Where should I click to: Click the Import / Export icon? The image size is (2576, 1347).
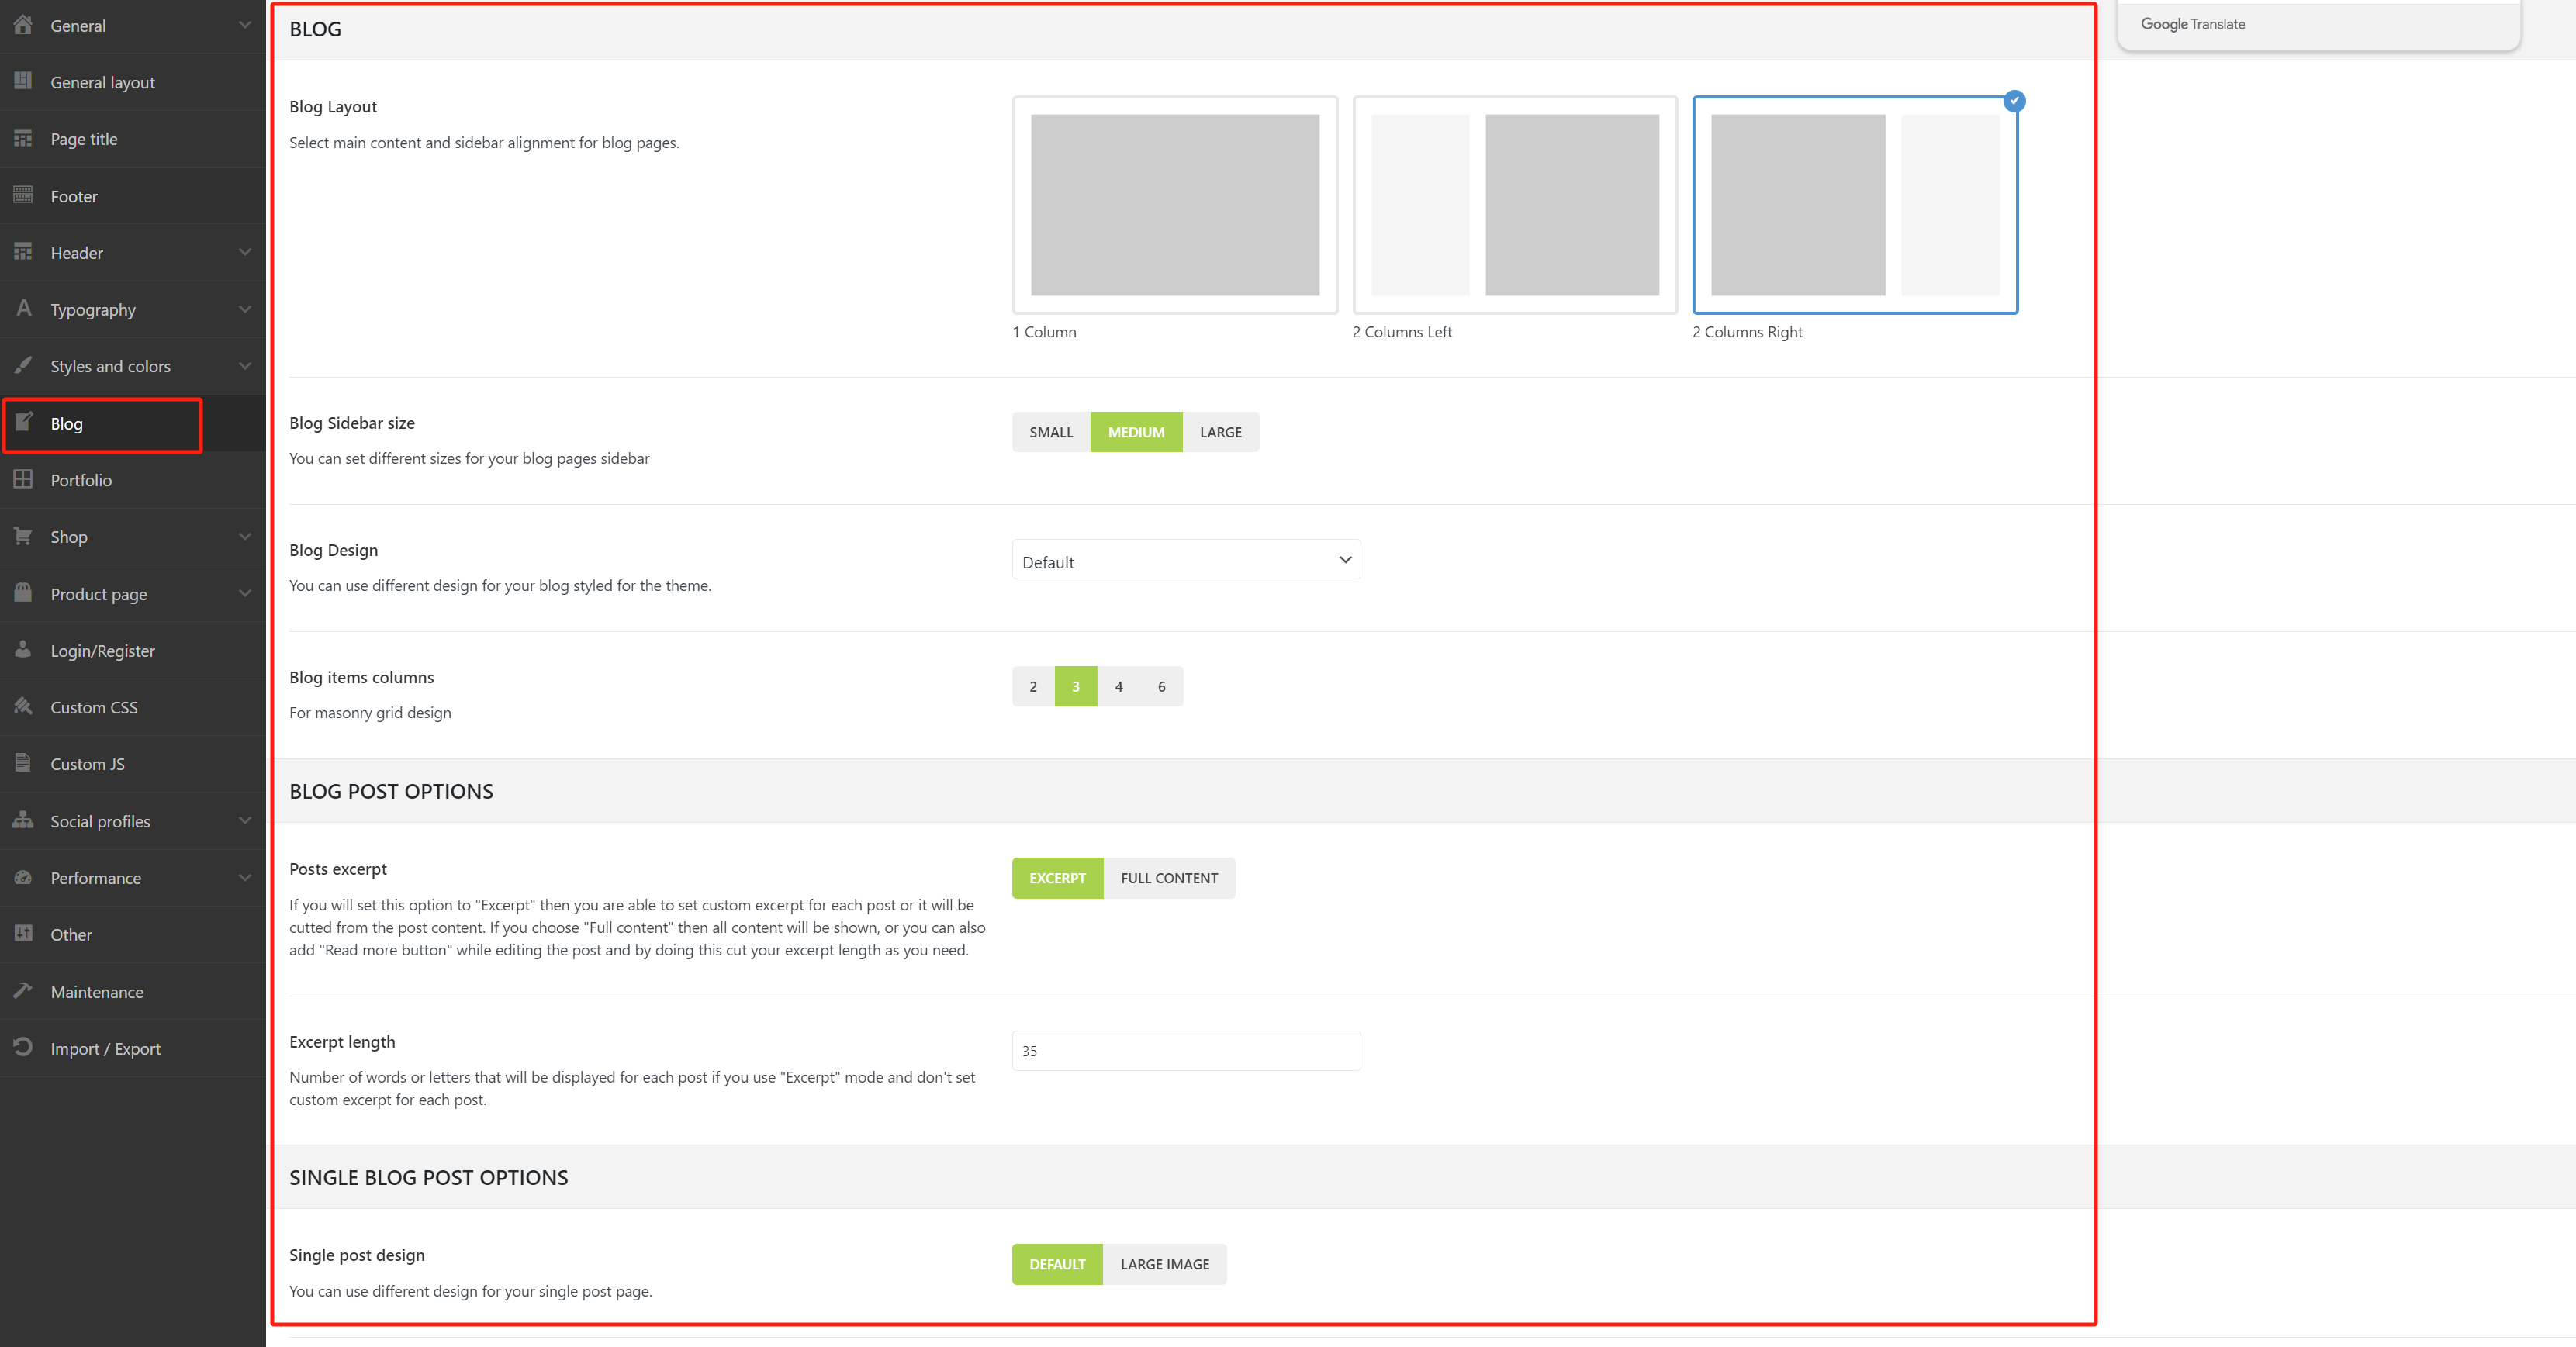(24, 1048)
